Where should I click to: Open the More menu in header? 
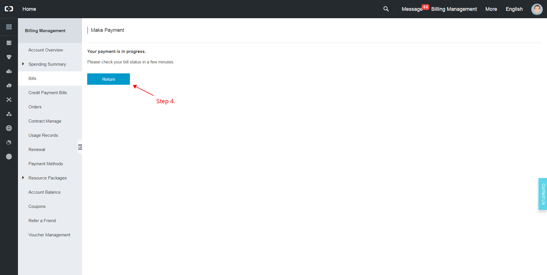[491, 9]
